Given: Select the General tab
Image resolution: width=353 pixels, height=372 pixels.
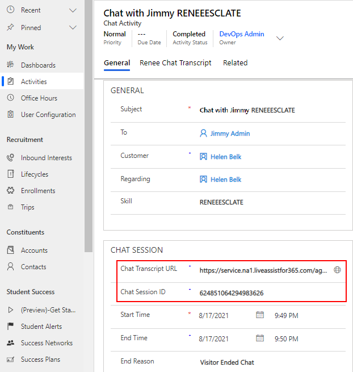Looking at the screenshot, I should tap(117, 63).
